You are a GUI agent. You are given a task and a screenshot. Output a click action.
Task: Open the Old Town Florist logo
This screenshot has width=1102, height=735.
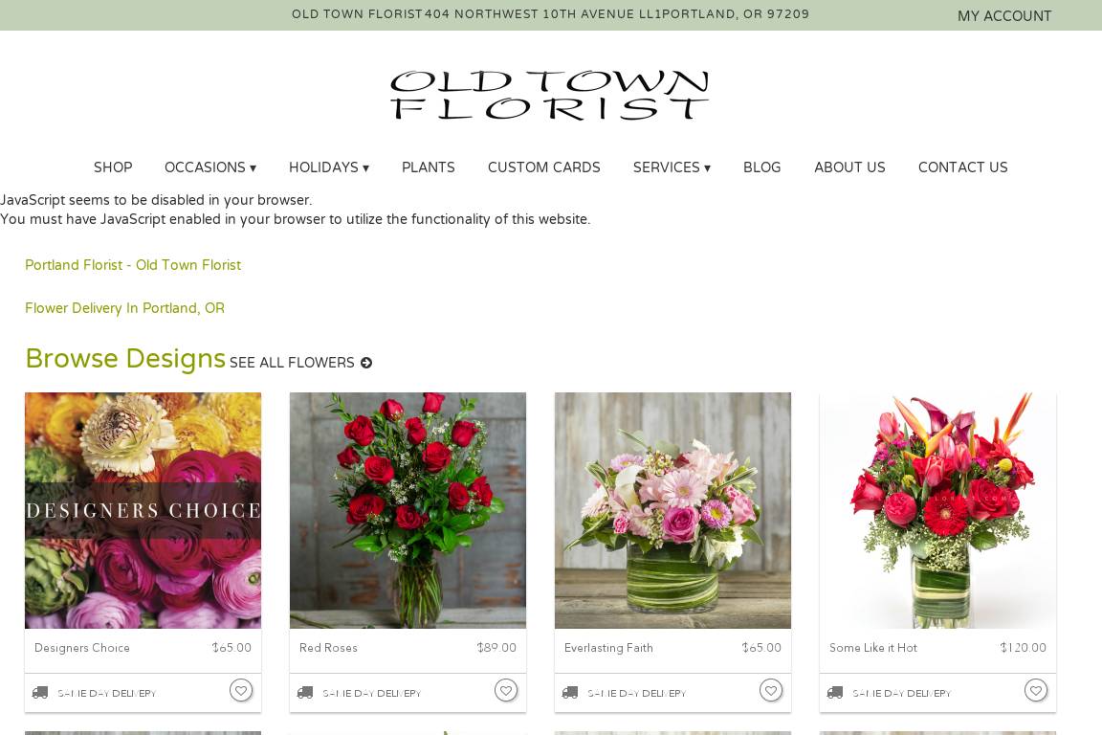coord(550,95)
